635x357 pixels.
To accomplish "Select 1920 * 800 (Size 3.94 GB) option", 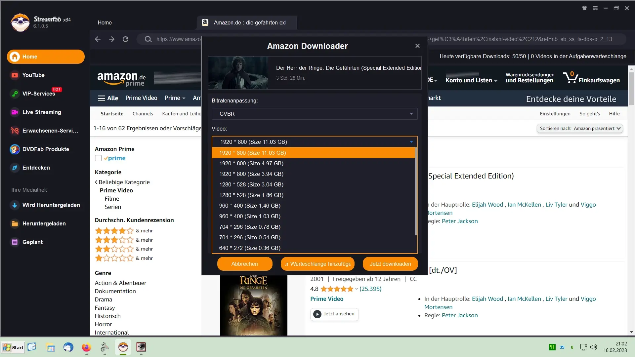I will tap(314, 174).
